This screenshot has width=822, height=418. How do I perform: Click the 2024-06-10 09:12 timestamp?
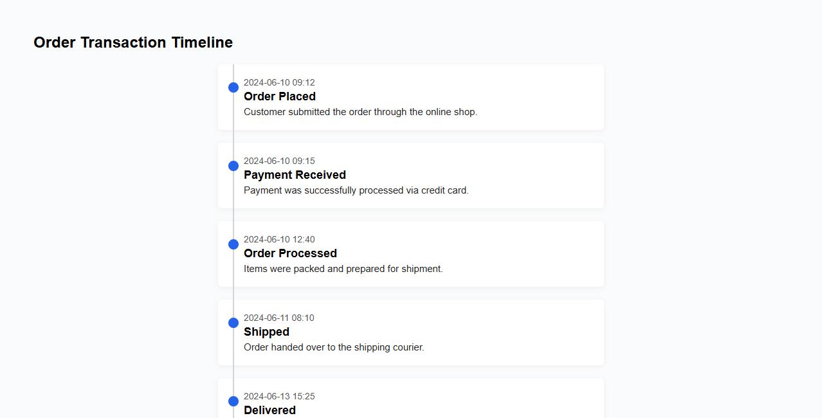279,82
